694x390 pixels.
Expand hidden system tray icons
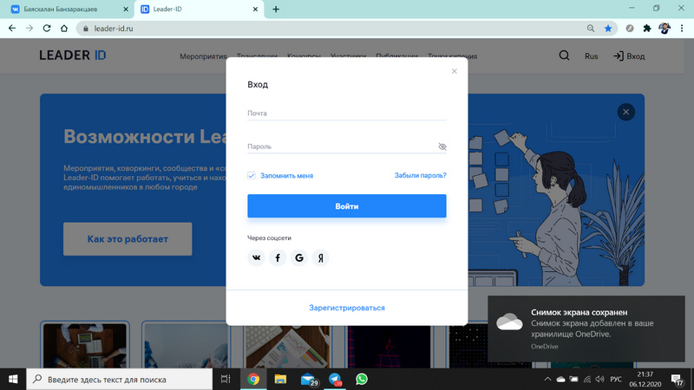click(x=547, y=380)
